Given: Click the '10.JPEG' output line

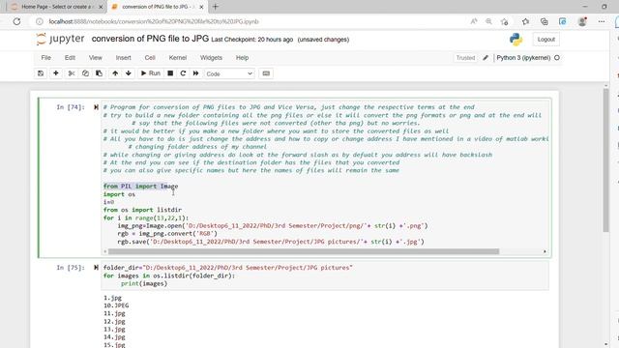Looking at the screenshot, I should pyautogui.click(x=116, y=305).
